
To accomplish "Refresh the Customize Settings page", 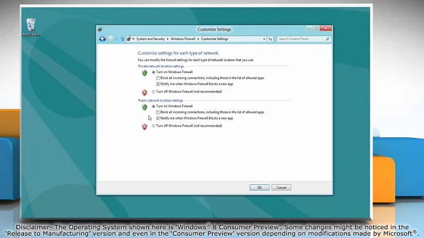I will (270, 39).
